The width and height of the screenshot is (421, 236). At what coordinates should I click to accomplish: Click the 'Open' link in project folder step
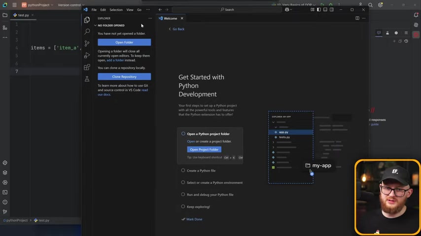(x=191, y=141)
